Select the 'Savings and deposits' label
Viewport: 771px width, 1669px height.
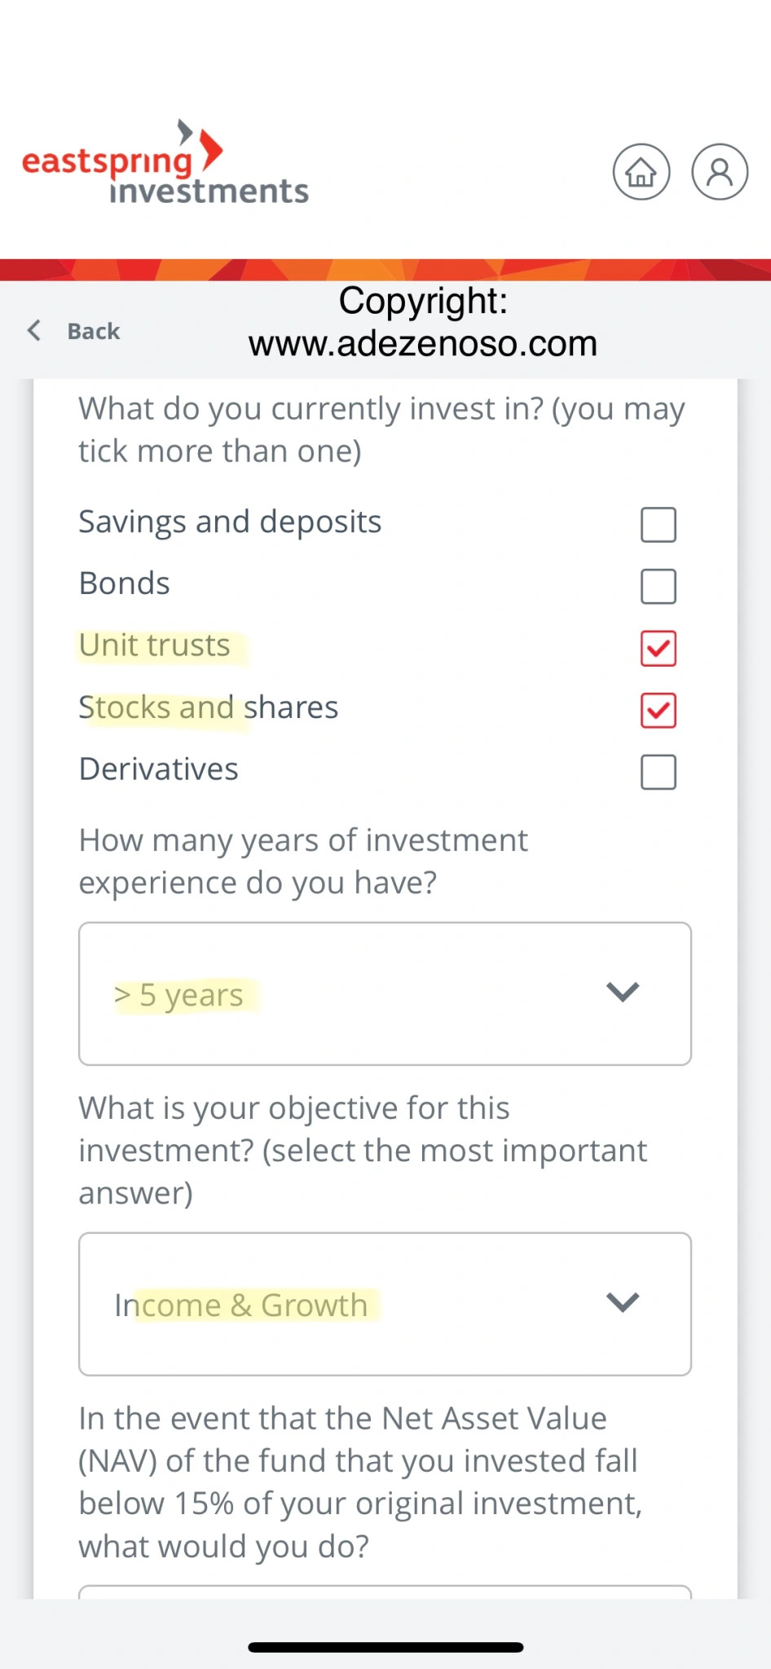coord(230,522)
